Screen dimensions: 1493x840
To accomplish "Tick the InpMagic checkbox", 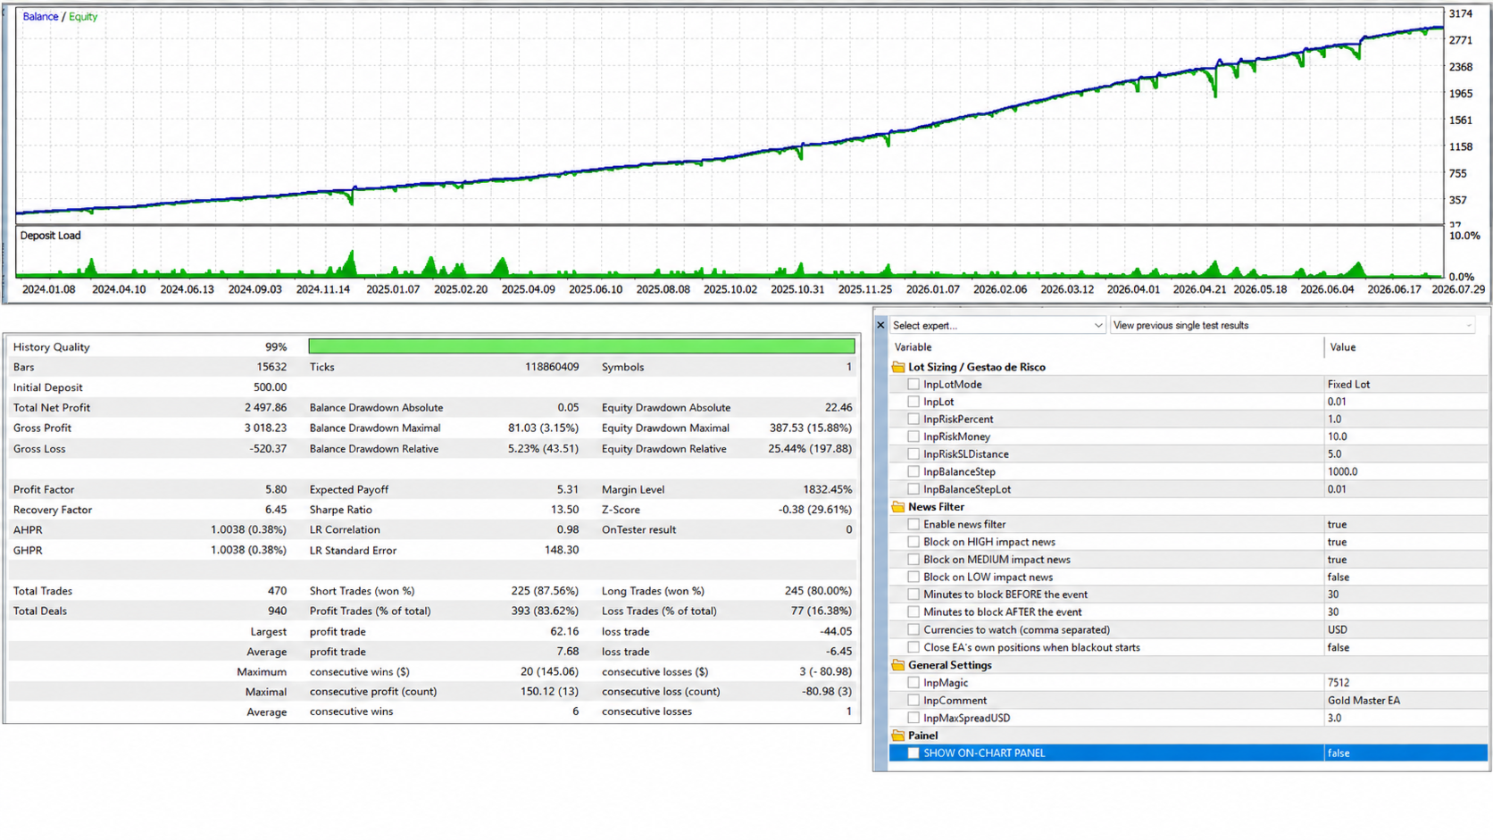I will click(913, 683).
